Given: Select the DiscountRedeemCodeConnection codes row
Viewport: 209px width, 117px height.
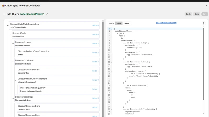Looking at the screenshot, I should (x=58, y=53).
